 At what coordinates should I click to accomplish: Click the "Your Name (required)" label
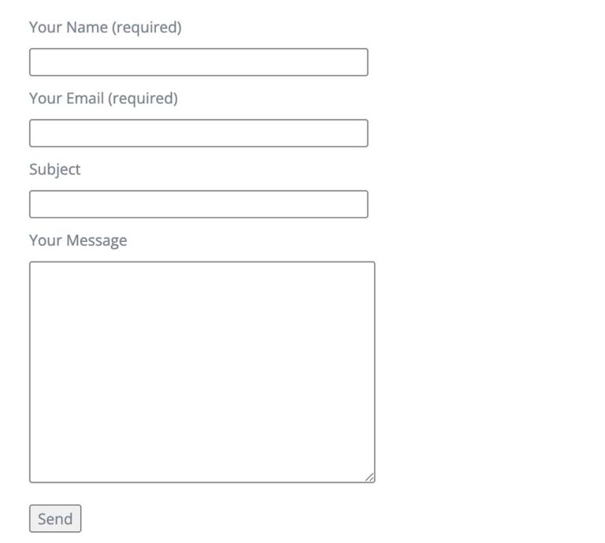tap(105, 28)
